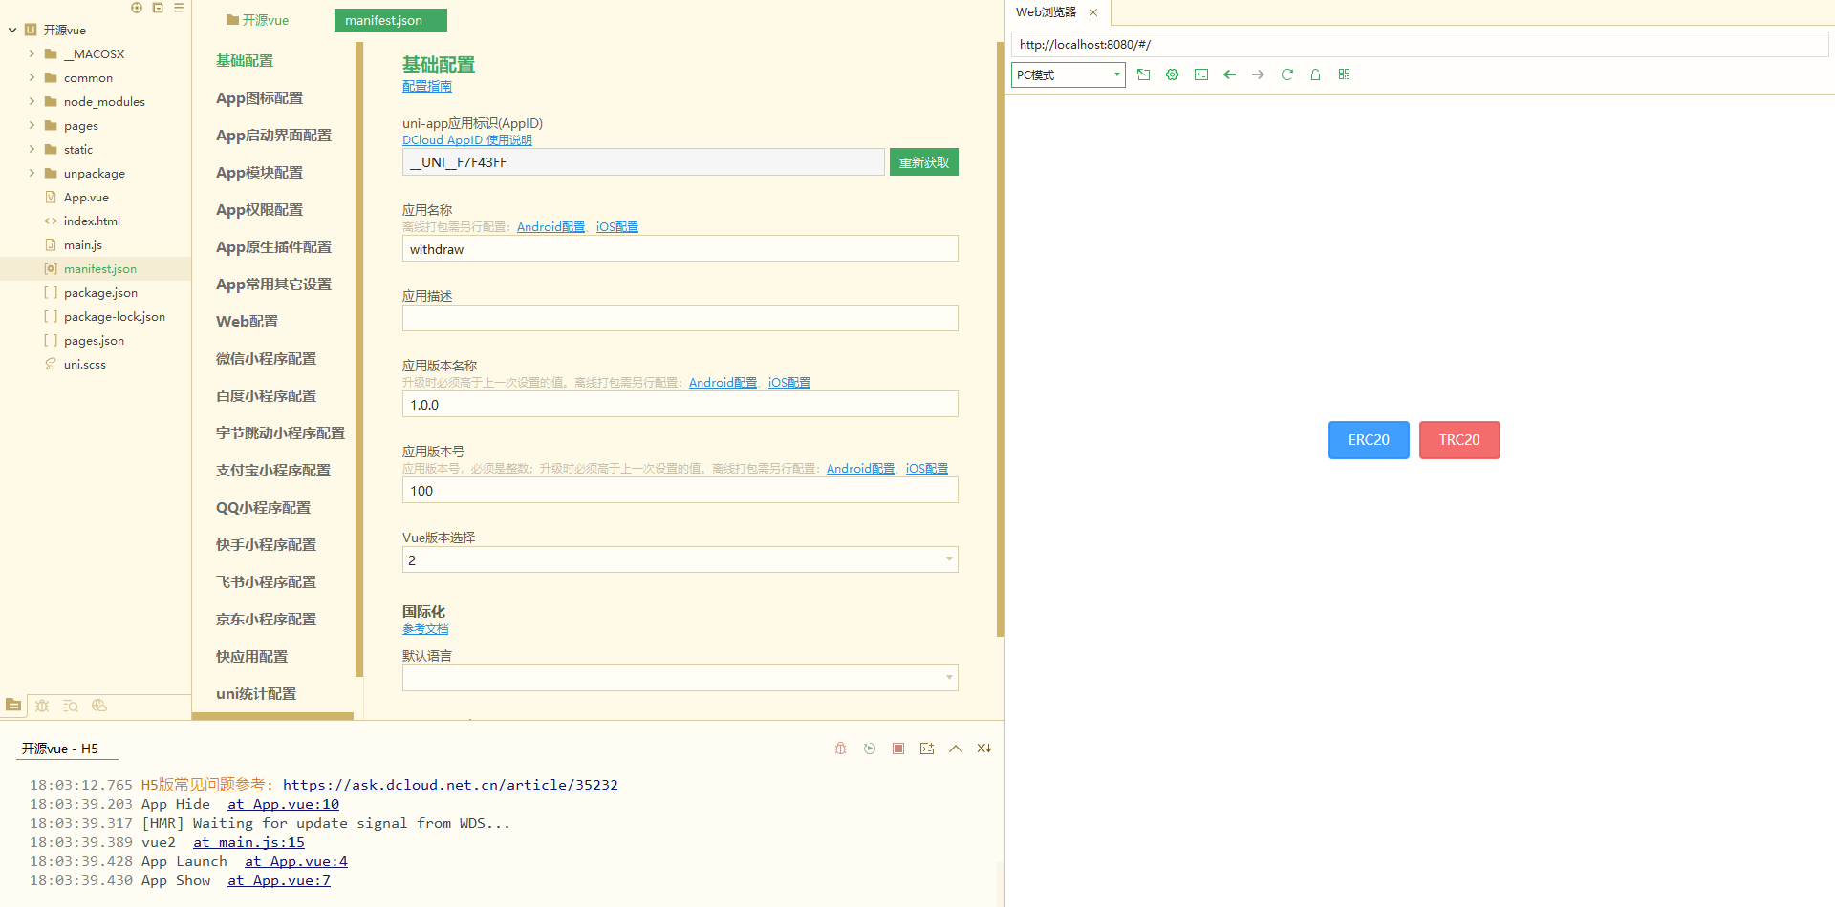Open the 配置指南 link
Viewport: 1835px width, 907px height.
point(426,87)
